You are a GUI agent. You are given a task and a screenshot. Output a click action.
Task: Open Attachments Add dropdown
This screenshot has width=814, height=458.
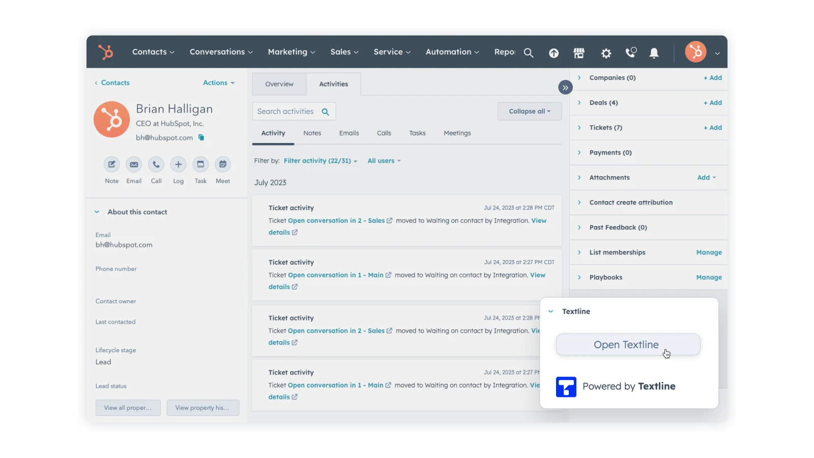click(x=707, y=178)
